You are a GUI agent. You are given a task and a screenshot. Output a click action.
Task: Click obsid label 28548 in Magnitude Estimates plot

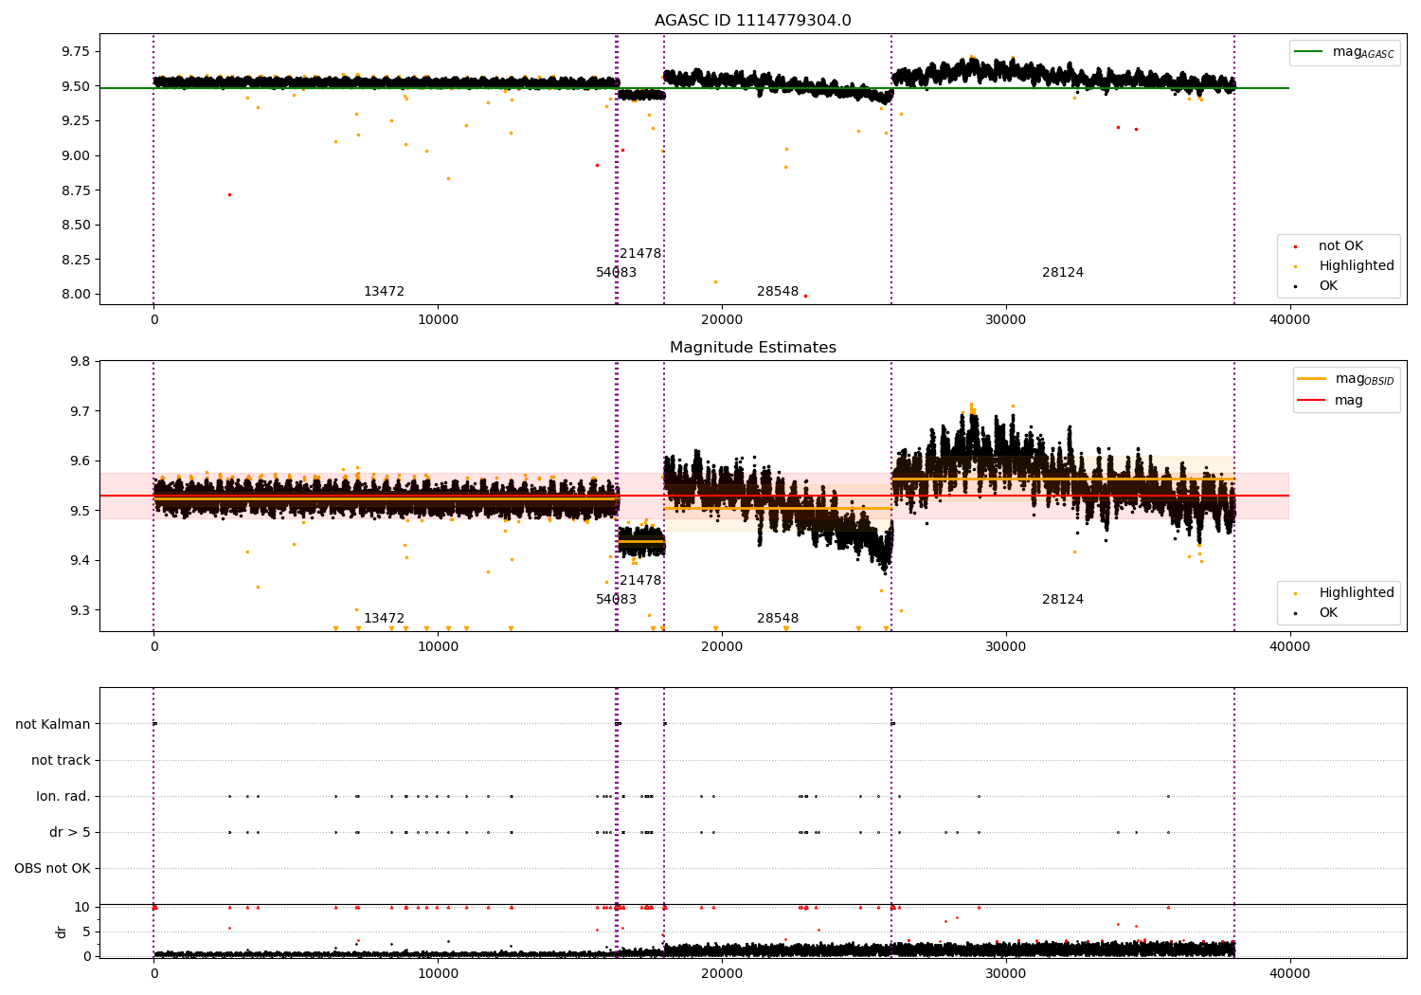click(778, 618)
